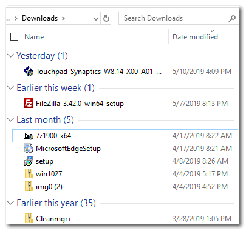Refresh the Downloads folder
This screenshot has width=246, height=231.
click(x=106, y=18)
